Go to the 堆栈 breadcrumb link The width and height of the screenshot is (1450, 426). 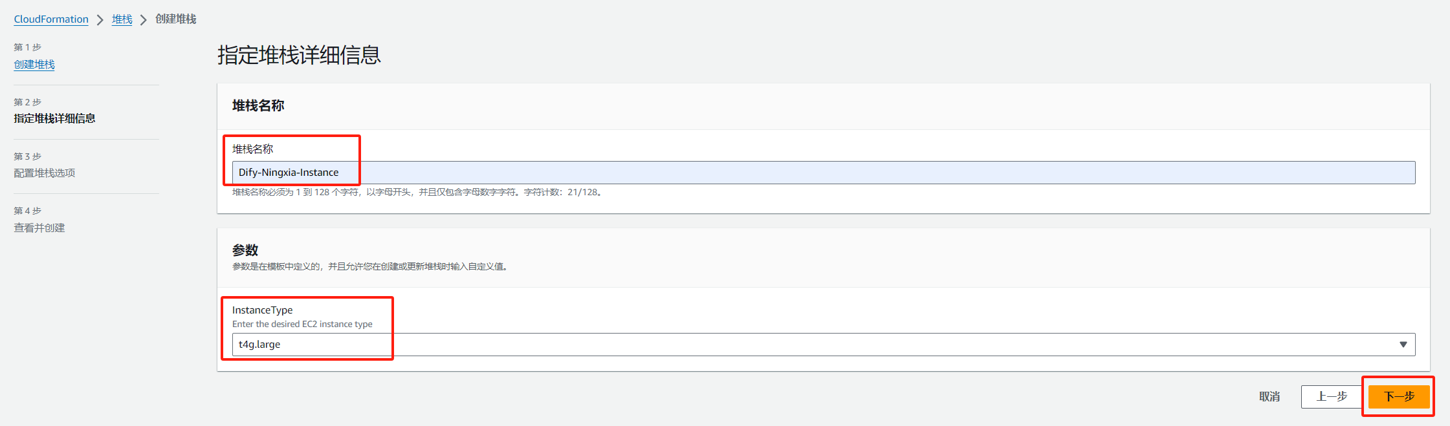(x=122, y=19)
